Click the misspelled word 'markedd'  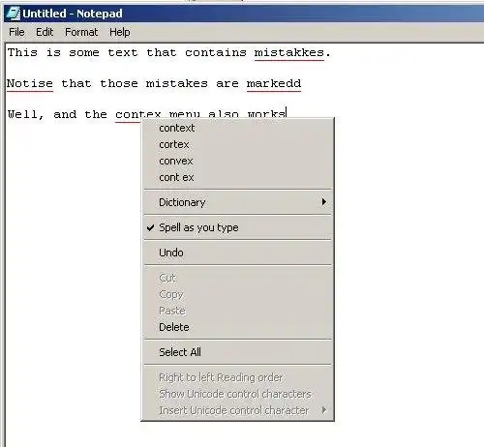274,83
